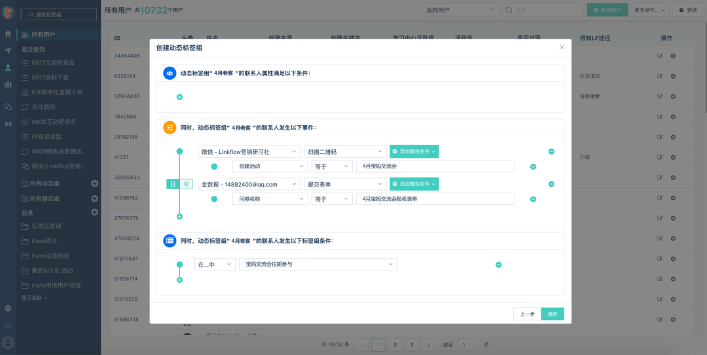
Task: Add a new attribute condition with plus icon
Action: (x=179, y=97)
